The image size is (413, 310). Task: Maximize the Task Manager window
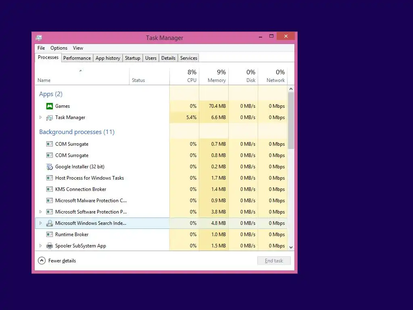pyautogui.click(x=271, y=36)
